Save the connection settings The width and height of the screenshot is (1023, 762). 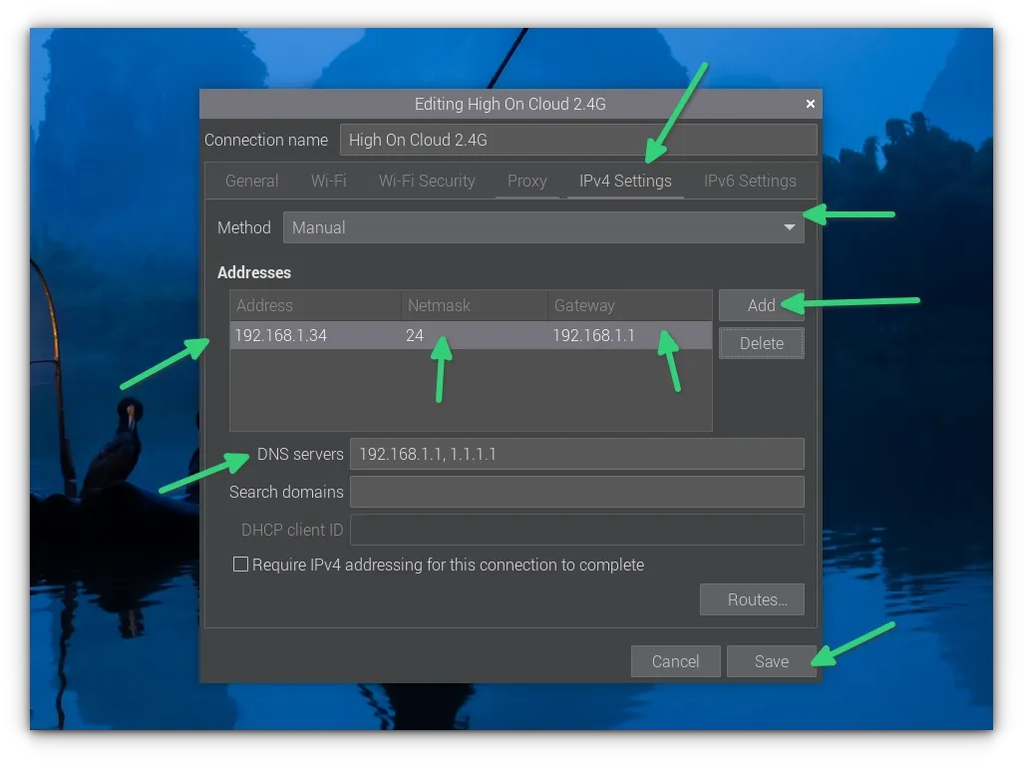[771, 661]
